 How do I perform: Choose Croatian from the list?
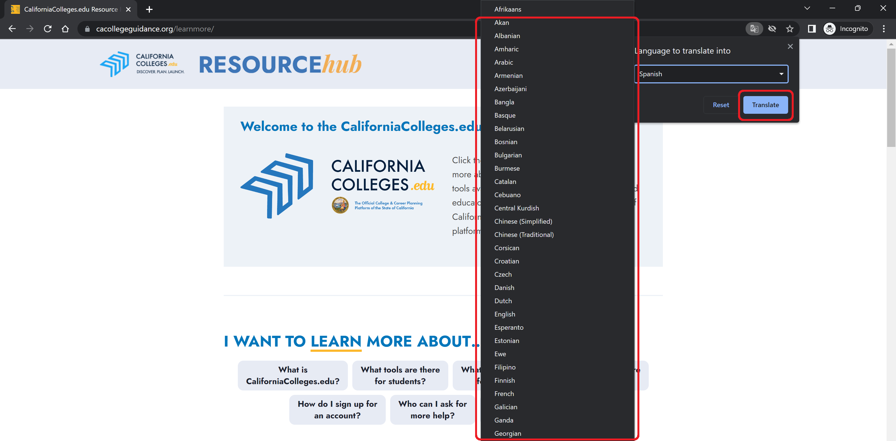pos(557,261)
